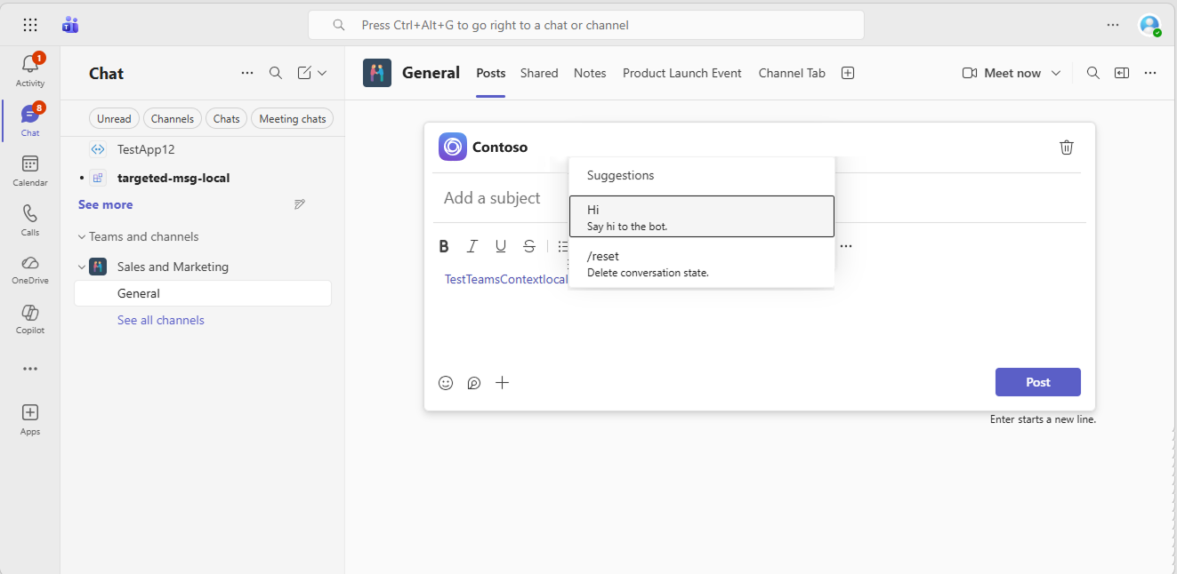The image size is (1177, 574).
Task: Open settings and more ellipsis in title bar
Action: (1113, 25)
